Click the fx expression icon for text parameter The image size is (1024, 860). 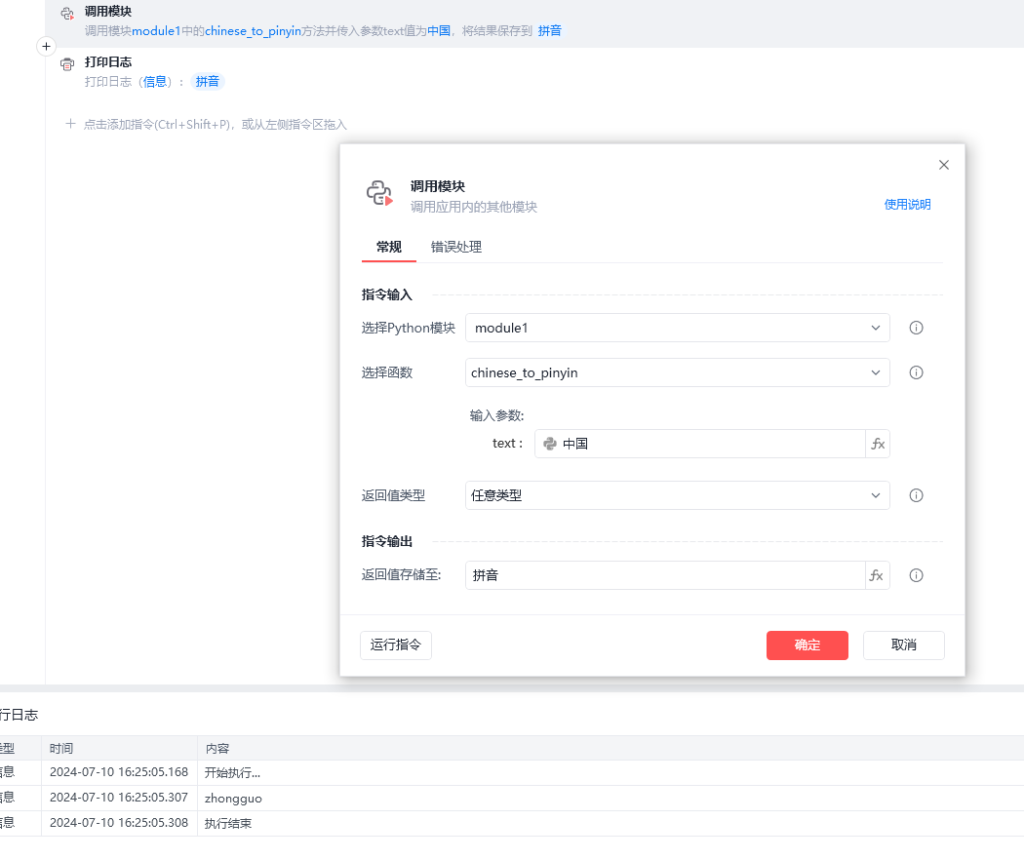pos(878,444)
